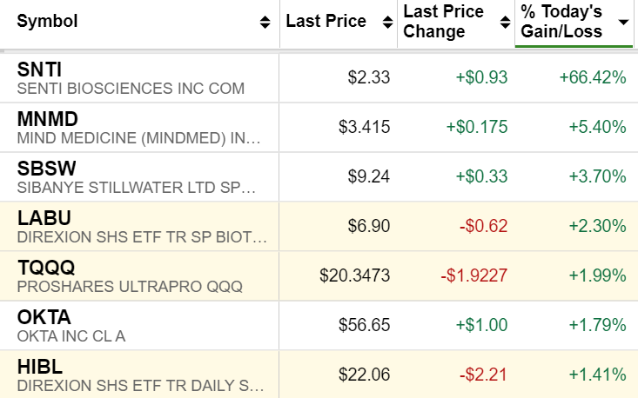Sort by Symbol column arrows
638x398 pixels.
click(x=265, y=22)
